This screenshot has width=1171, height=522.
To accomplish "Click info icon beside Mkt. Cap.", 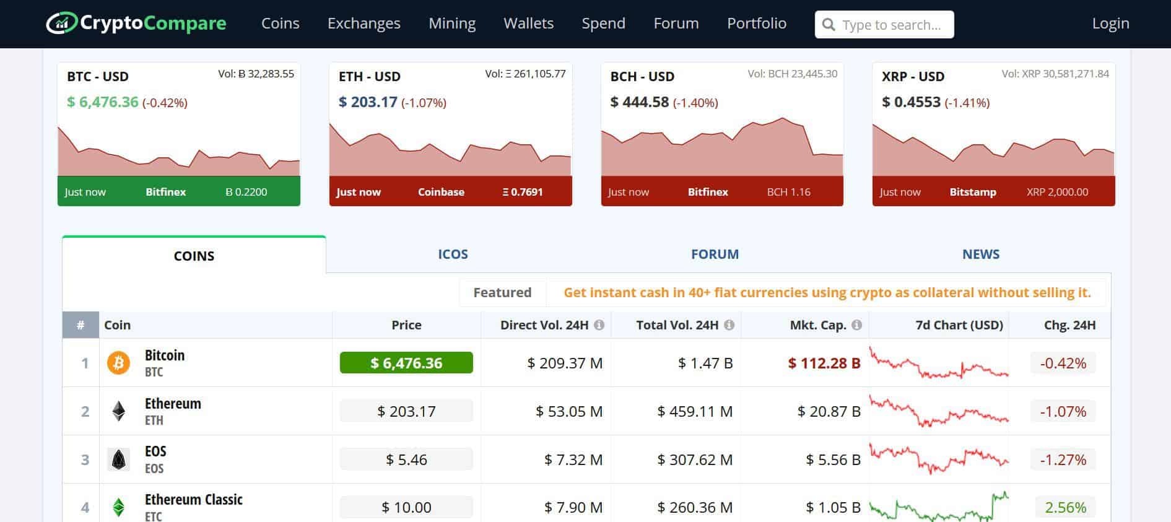I will [856, 325].
